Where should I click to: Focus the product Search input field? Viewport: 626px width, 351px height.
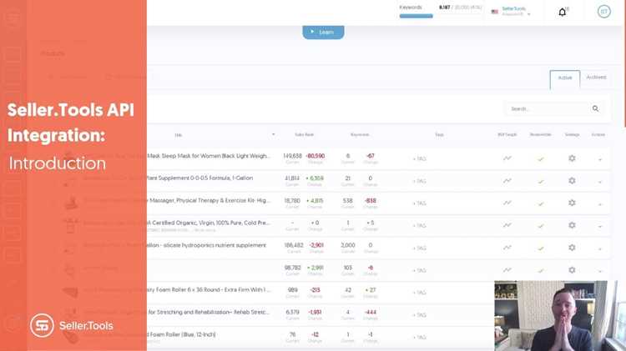[548, 108]
